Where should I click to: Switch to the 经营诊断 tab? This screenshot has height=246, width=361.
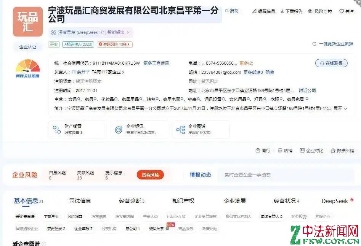(x=132, y=201)
